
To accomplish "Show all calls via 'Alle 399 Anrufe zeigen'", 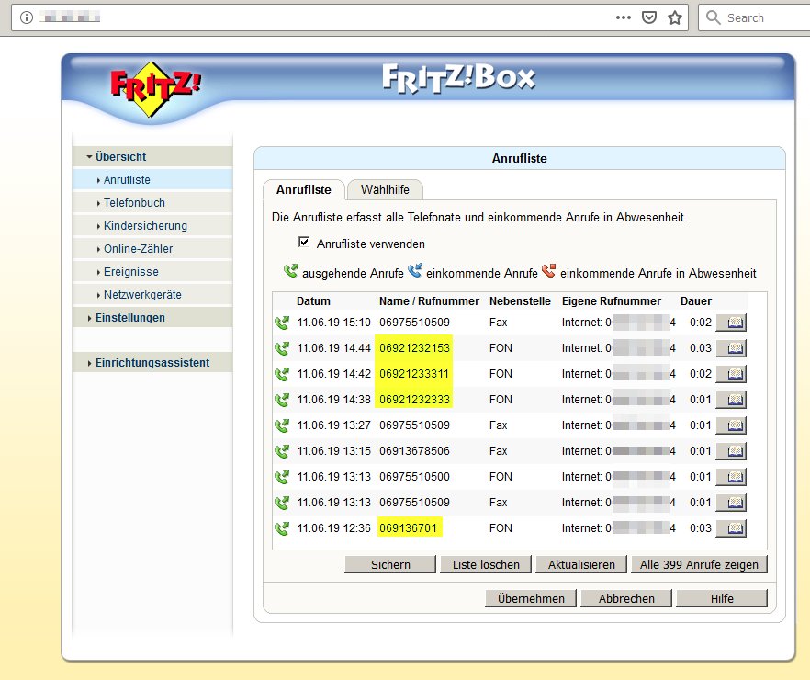I will [x=699, y=565].
